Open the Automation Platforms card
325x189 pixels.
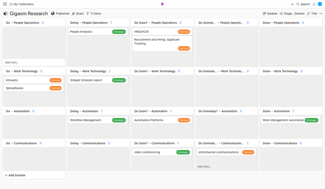click(x=162, y=120)
